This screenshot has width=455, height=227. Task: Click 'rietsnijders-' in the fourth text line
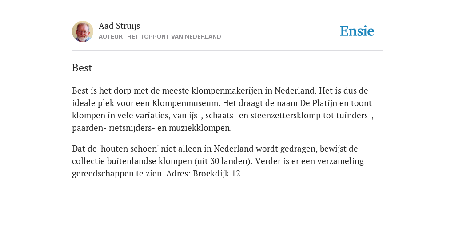coord(132,128)
